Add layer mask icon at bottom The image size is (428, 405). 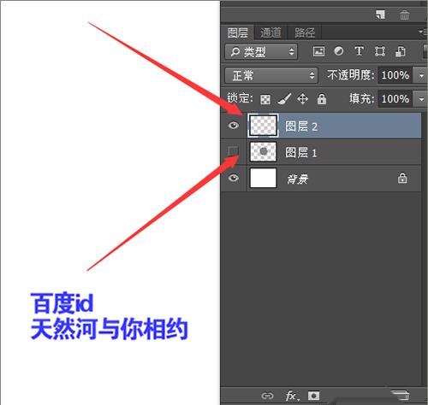click(313, 396)
